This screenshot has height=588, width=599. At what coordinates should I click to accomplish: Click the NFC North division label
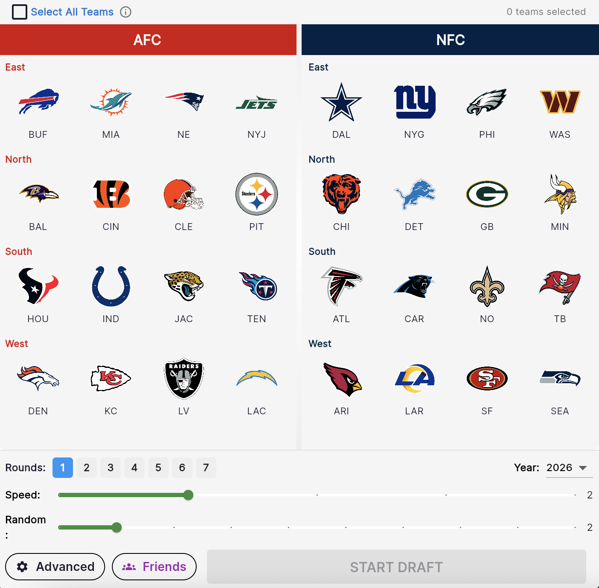click(x=322, y=159)
